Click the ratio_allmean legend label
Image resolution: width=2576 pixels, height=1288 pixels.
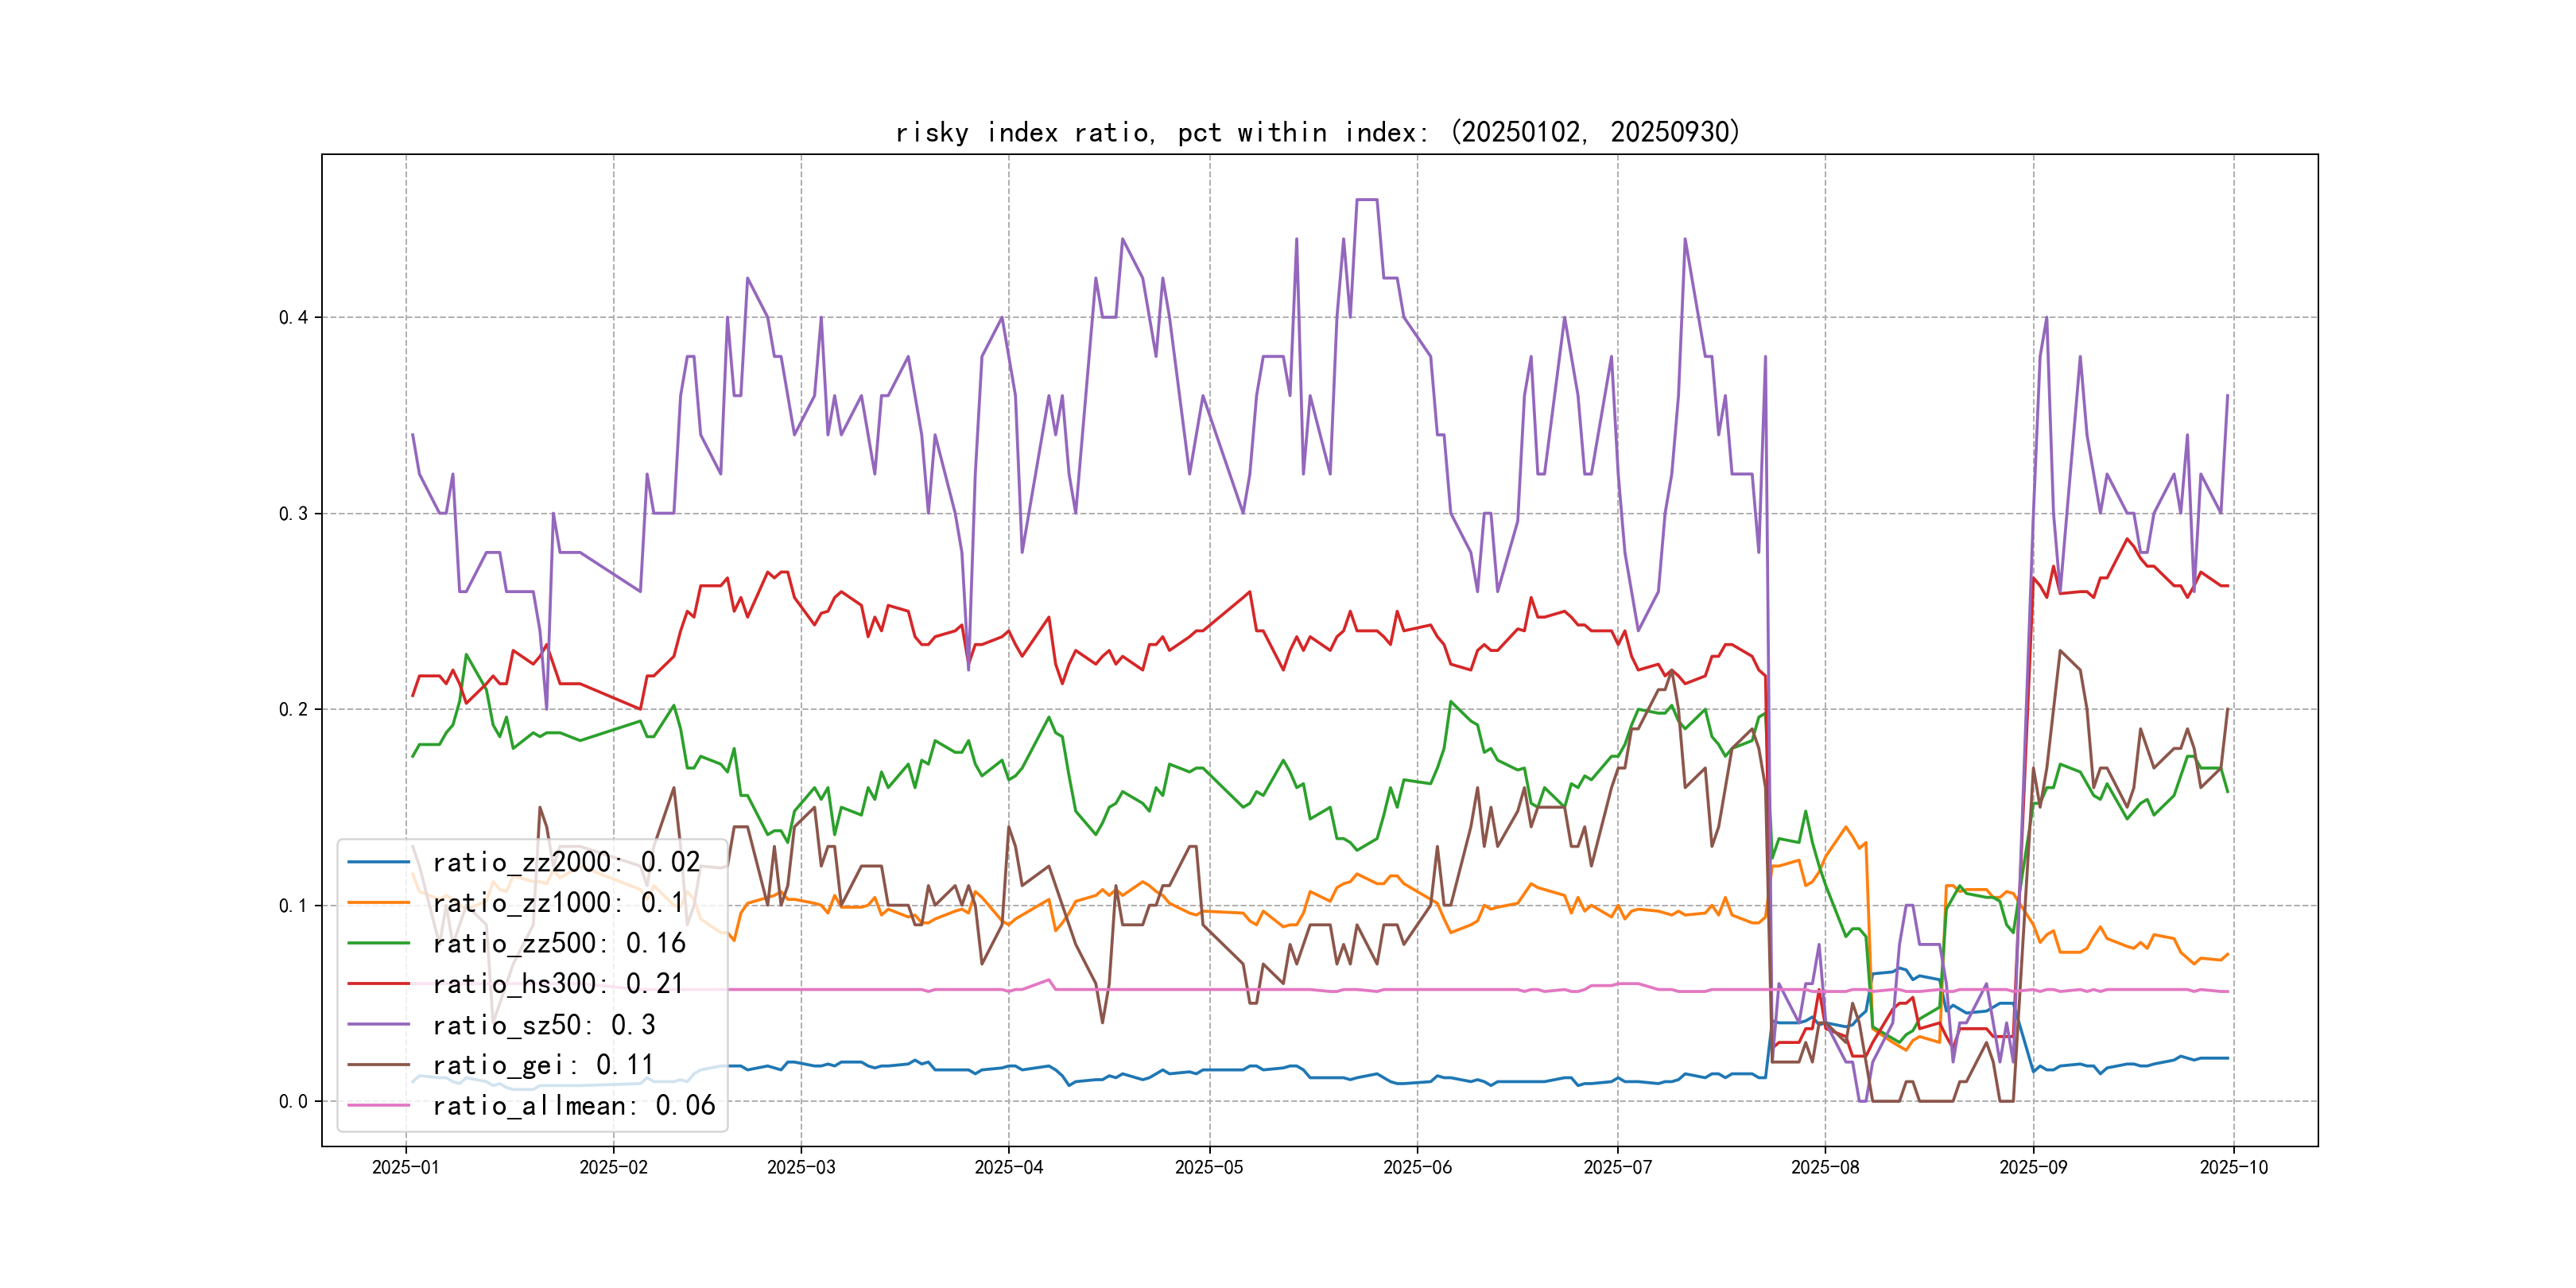click(573, 1106)
